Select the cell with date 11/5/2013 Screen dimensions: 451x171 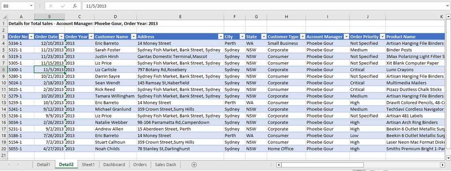click(49, 70)
